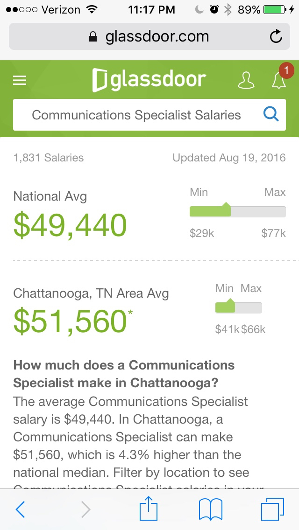Open Safari bookmarks
The width and height of the screenshot is (299, 530).
pos(211,509)
